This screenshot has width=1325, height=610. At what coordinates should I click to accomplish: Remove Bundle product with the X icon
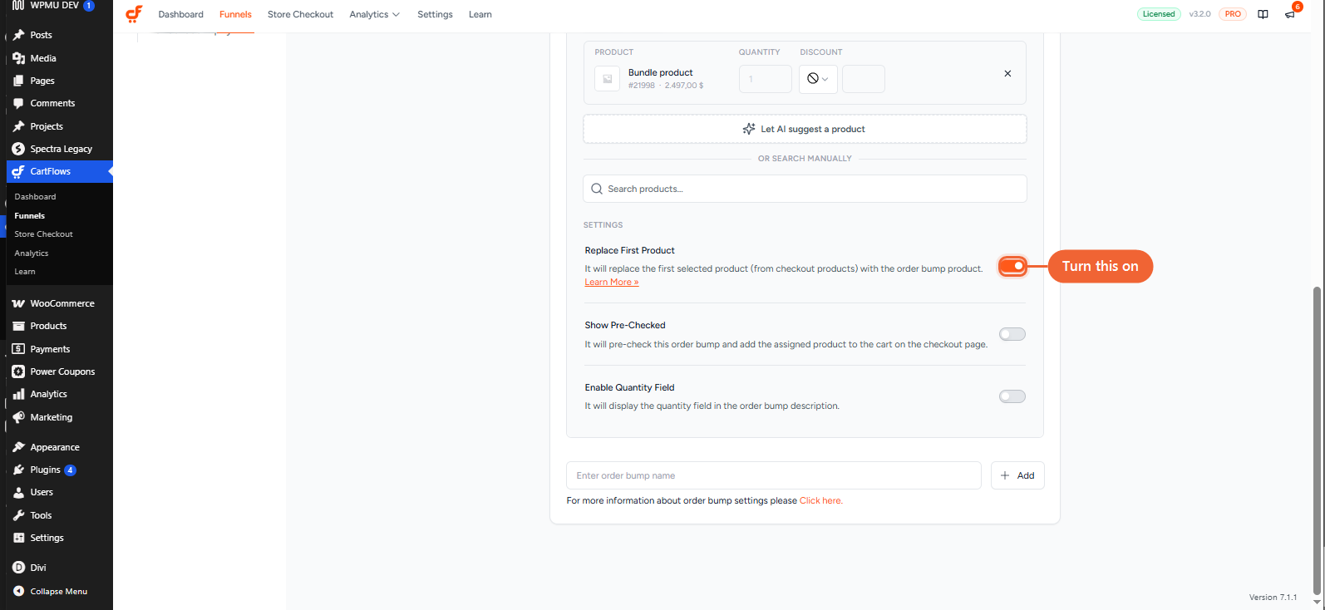click(x=1007, y=73)
